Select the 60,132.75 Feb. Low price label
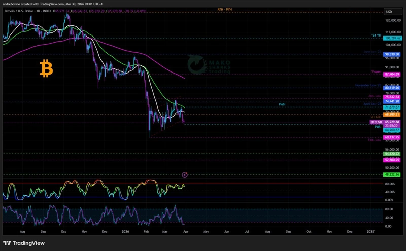Image resolution: width=406 pixels, height=251 pixels. (393, 137)
